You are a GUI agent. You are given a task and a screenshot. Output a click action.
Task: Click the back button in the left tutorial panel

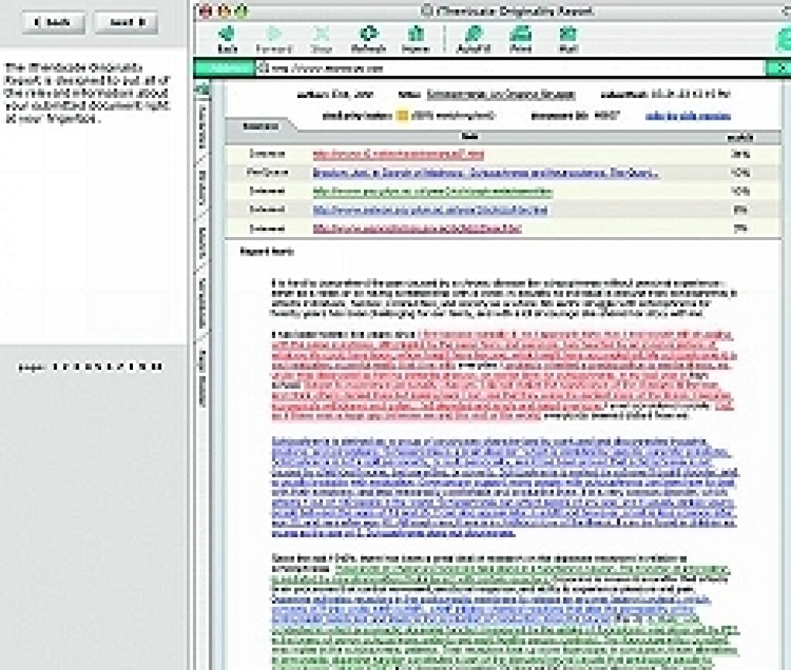(53, 22)
